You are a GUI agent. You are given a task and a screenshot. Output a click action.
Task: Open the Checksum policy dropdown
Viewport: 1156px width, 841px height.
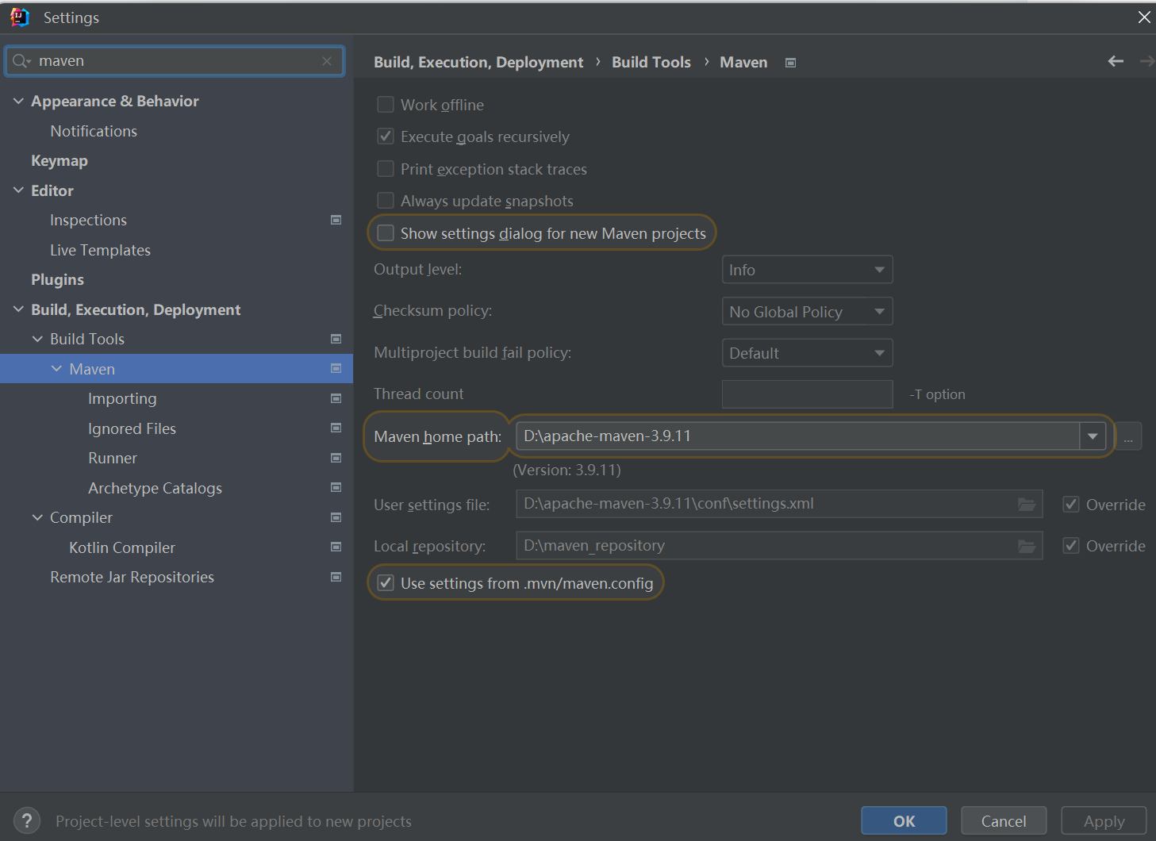tap(807, 311)
